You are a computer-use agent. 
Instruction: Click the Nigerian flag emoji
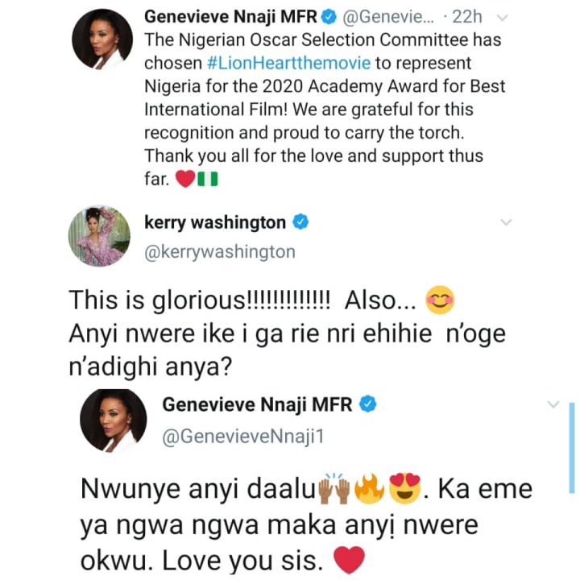(208, 180)
